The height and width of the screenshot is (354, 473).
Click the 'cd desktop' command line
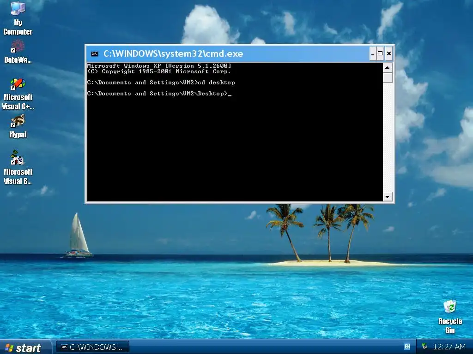click(x=161, y=83)
